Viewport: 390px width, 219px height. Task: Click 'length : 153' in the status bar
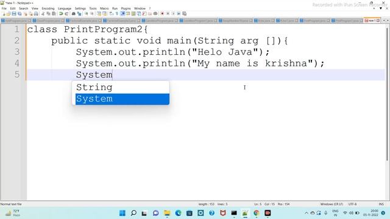pyautogui.click(x=207, y=204)
